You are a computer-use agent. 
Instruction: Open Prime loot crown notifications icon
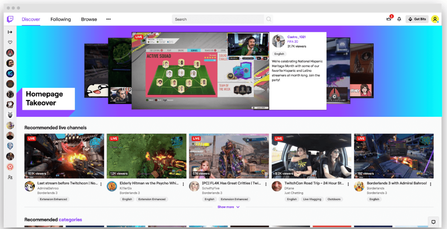coord(389,19)
